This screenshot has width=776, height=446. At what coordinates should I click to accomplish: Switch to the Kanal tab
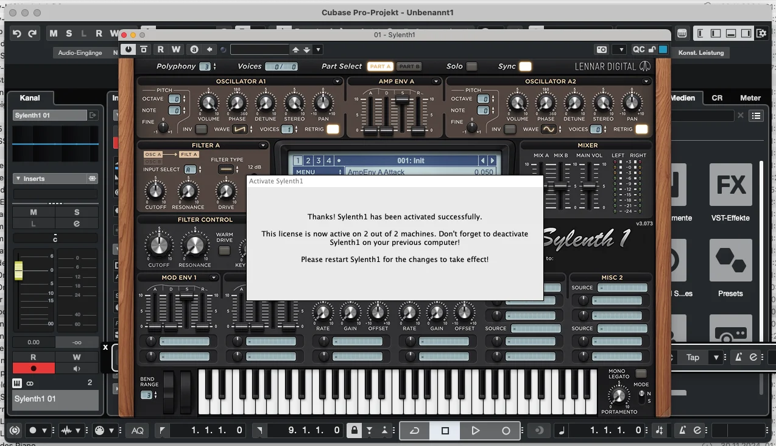coord(30,98)
